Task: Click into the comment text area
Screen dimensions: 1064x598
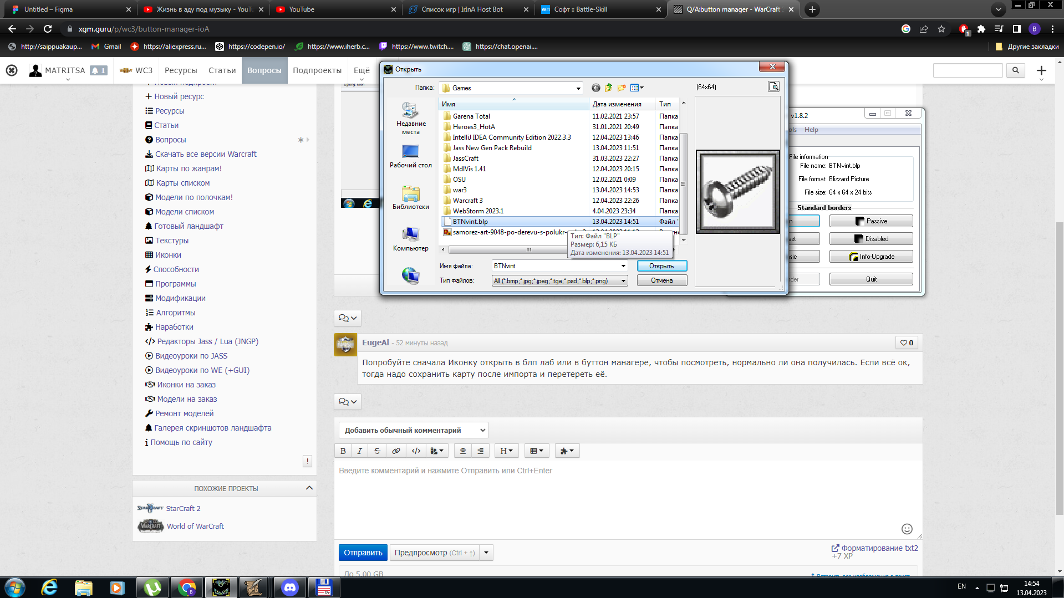Action: (x=628, y=499)
